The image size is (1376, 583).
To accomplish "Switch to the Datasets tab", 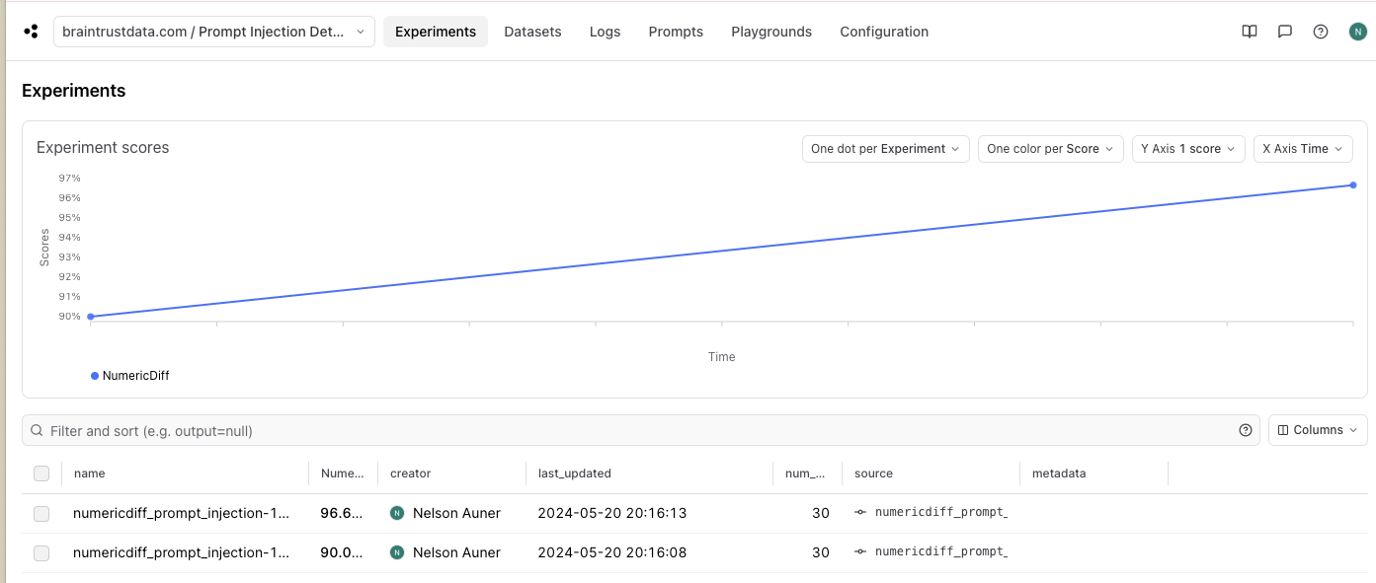I will click(x=532, y=32).
